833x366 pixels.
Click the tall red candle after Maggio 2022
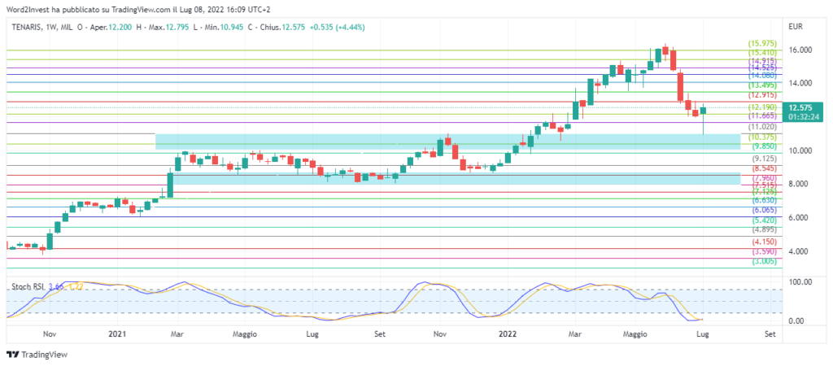(681, 86)
